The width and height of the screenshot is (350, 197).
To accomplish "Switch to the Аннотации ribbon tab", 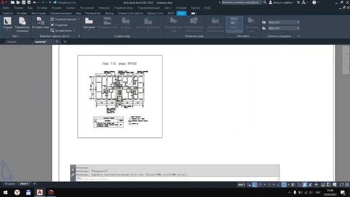I will point(38,13).
